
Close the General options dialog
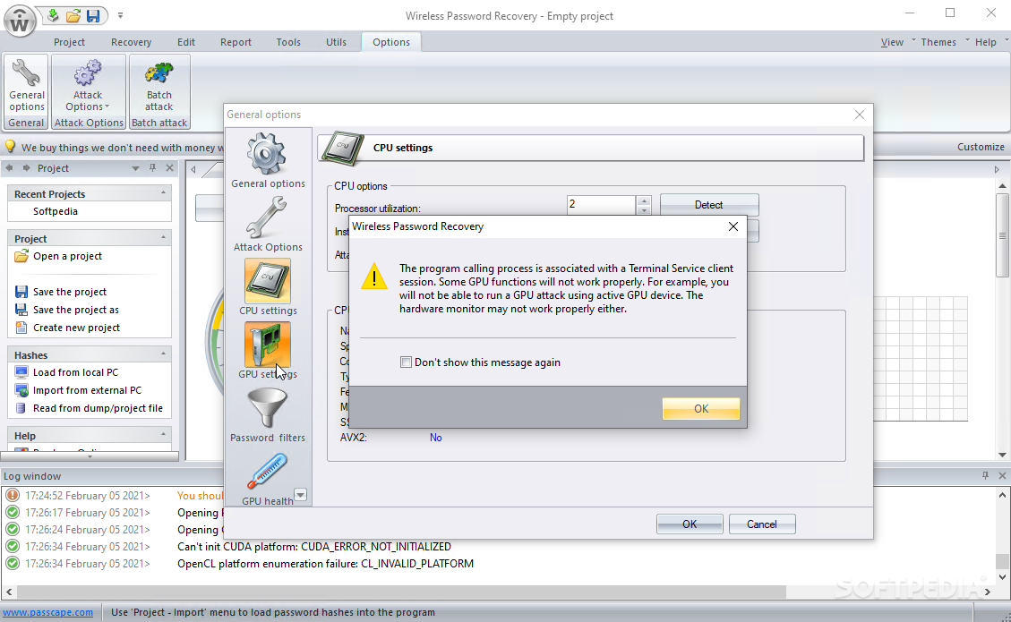click(860, 114)
